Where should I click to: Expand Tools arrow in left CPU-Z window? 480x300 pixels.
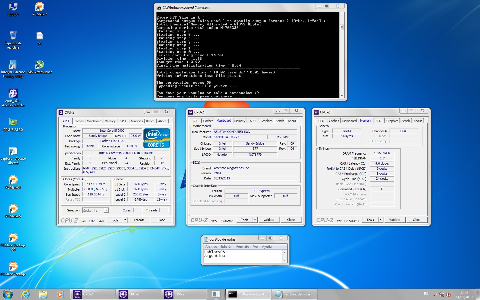coord(125,220)
